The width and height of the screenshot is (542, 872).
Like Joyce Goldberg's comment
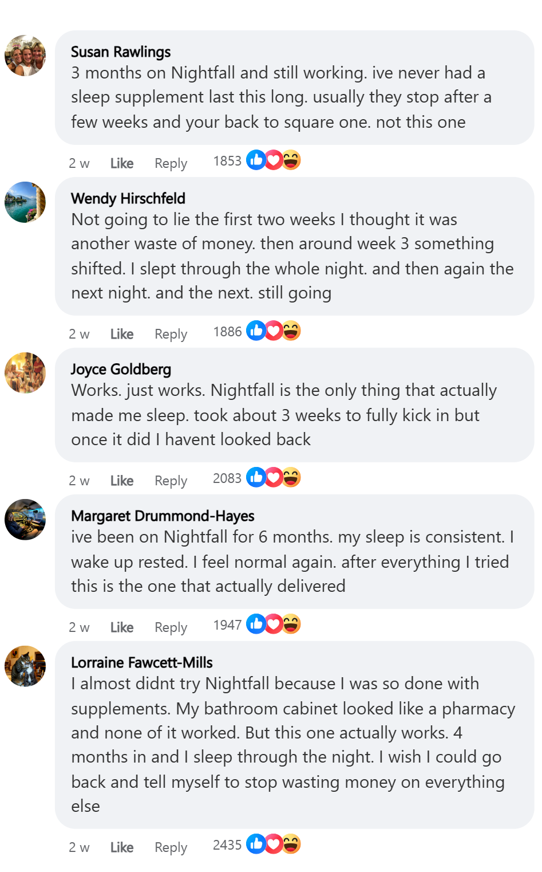click(121, 481)
